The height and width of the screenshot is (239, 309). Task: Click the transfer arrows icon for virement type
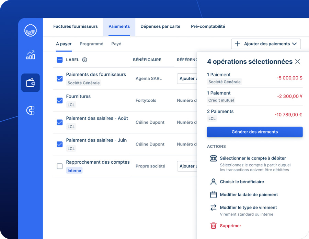point(213,207)
